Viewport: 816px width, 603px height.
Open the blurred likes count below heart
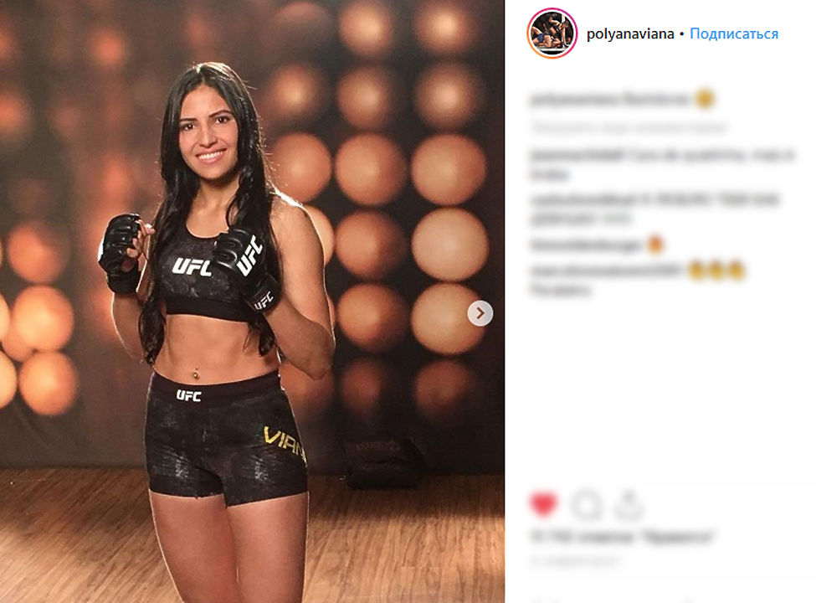coord(622,536)
